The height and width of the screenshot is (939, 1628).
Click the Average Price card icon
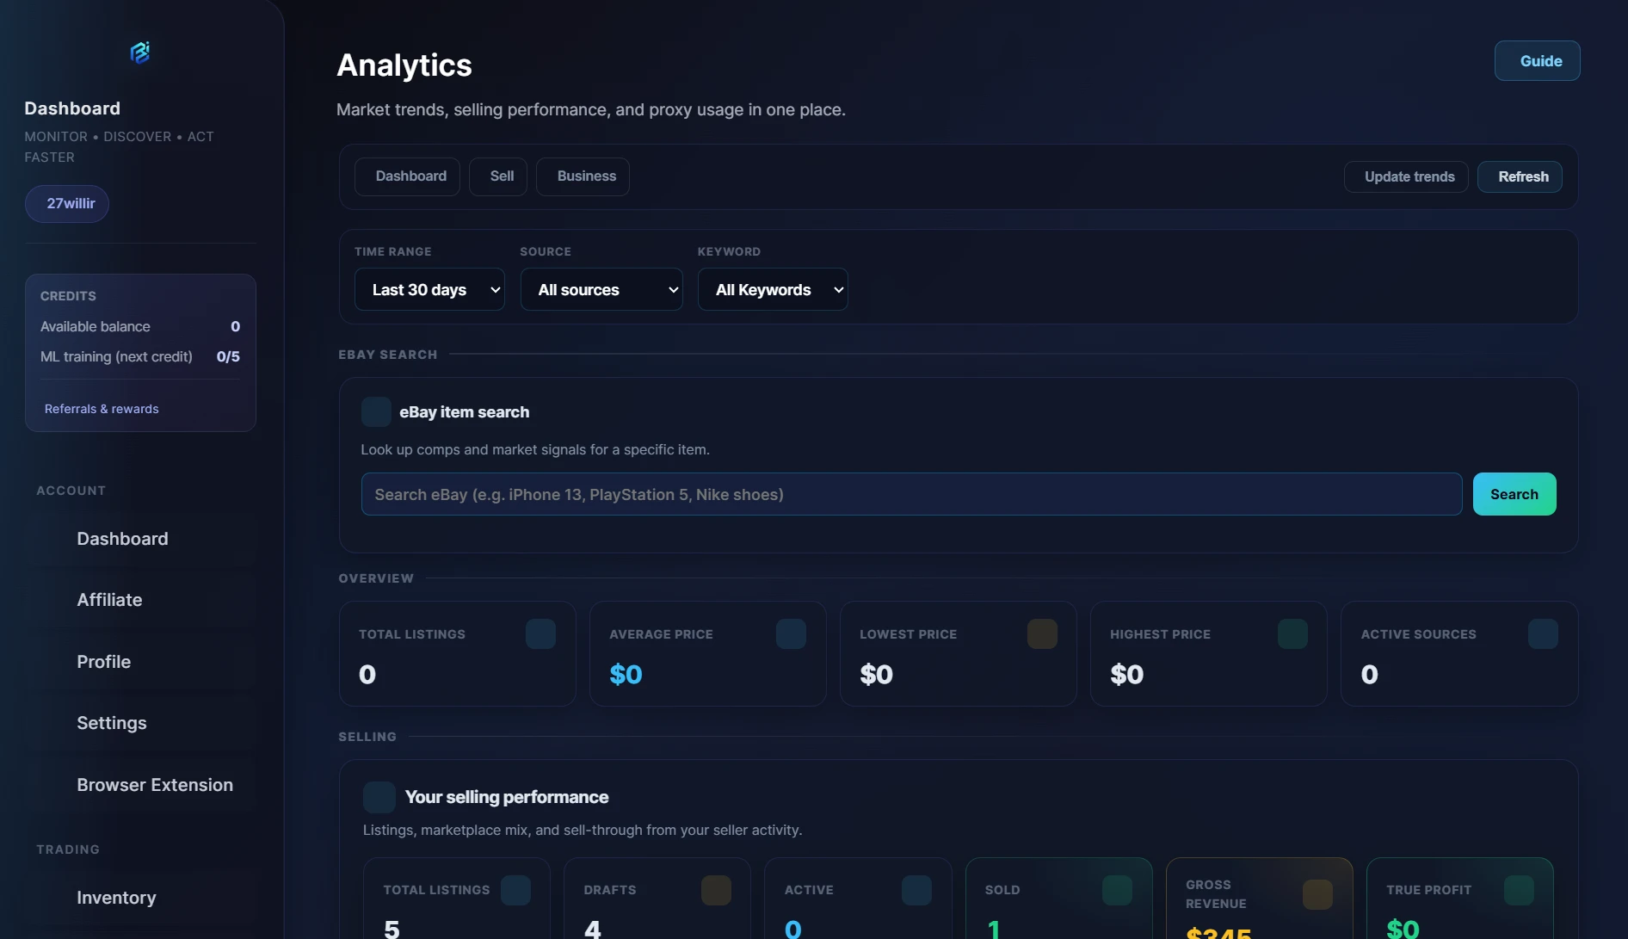(x=791, y=634)
